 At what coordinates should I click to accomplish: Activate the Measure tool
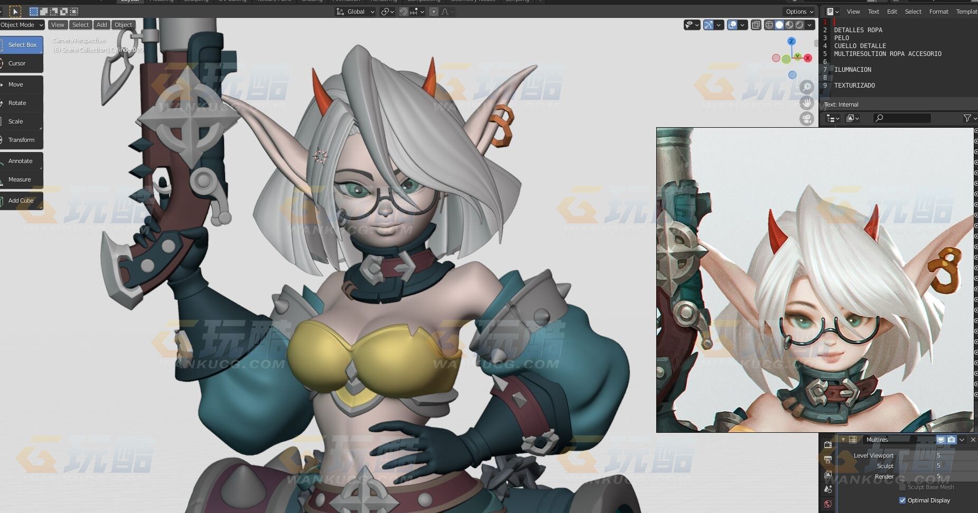pos(21,179)
